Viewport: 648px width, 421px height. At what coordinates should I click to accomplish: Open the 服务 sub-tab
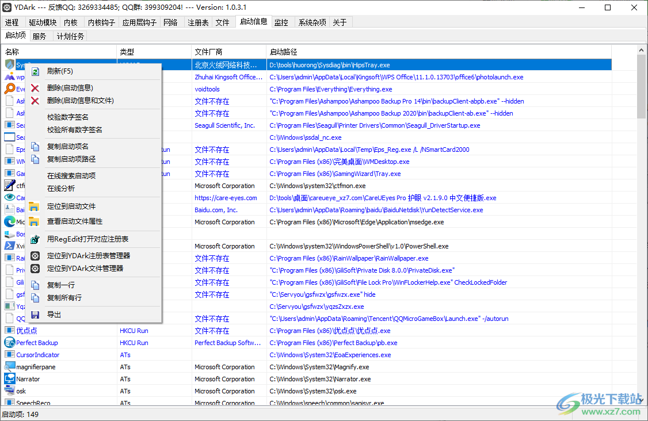click(x=40, y=37)
